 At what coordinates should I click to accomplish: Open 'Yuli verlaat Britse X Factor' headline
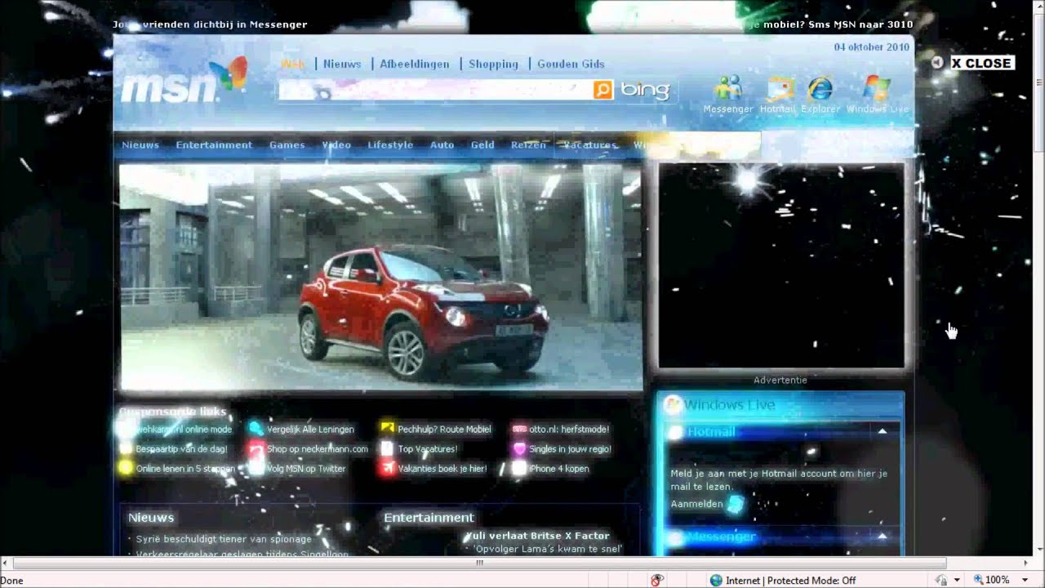pyautogui.click(x=537, y=536)
